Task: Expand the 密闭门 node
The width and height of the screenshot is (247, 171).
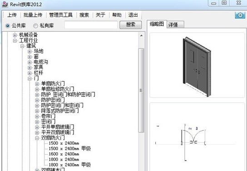Action: click(37, 122)
